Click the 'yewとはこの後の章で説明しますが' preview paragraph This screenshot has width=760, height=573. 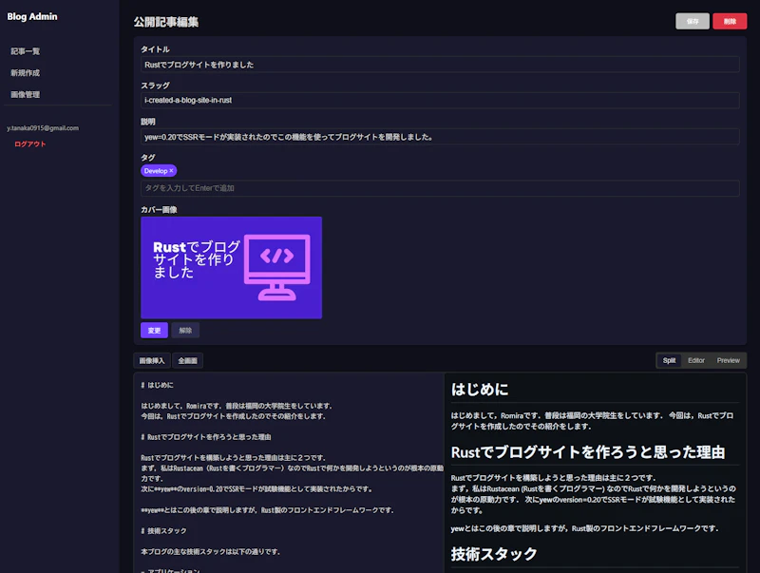(584, 528)
